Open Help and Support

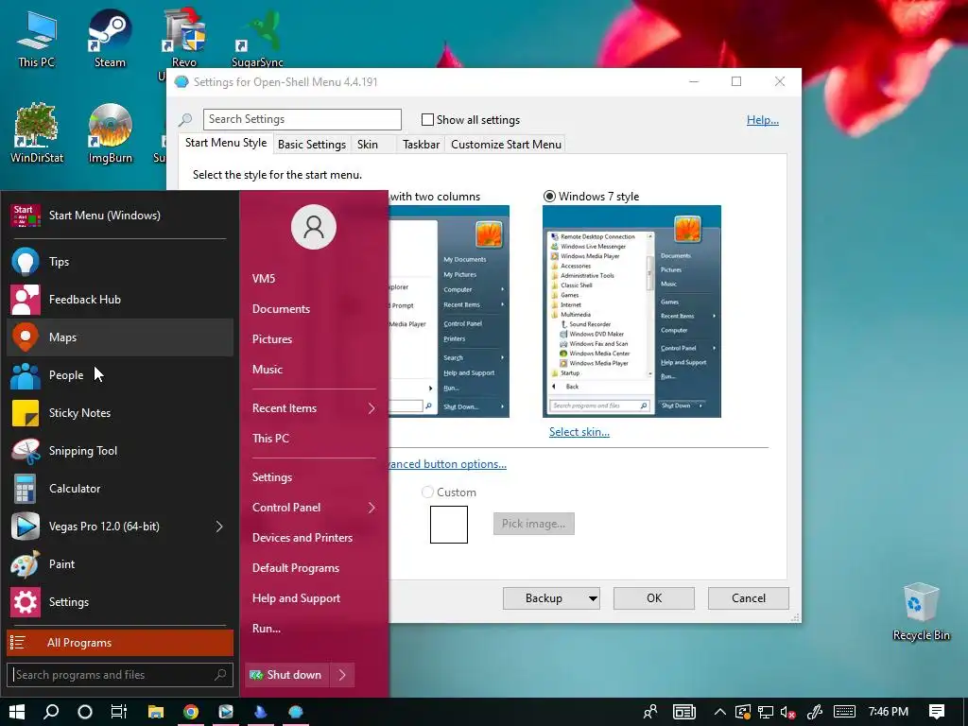coord(296,598)
